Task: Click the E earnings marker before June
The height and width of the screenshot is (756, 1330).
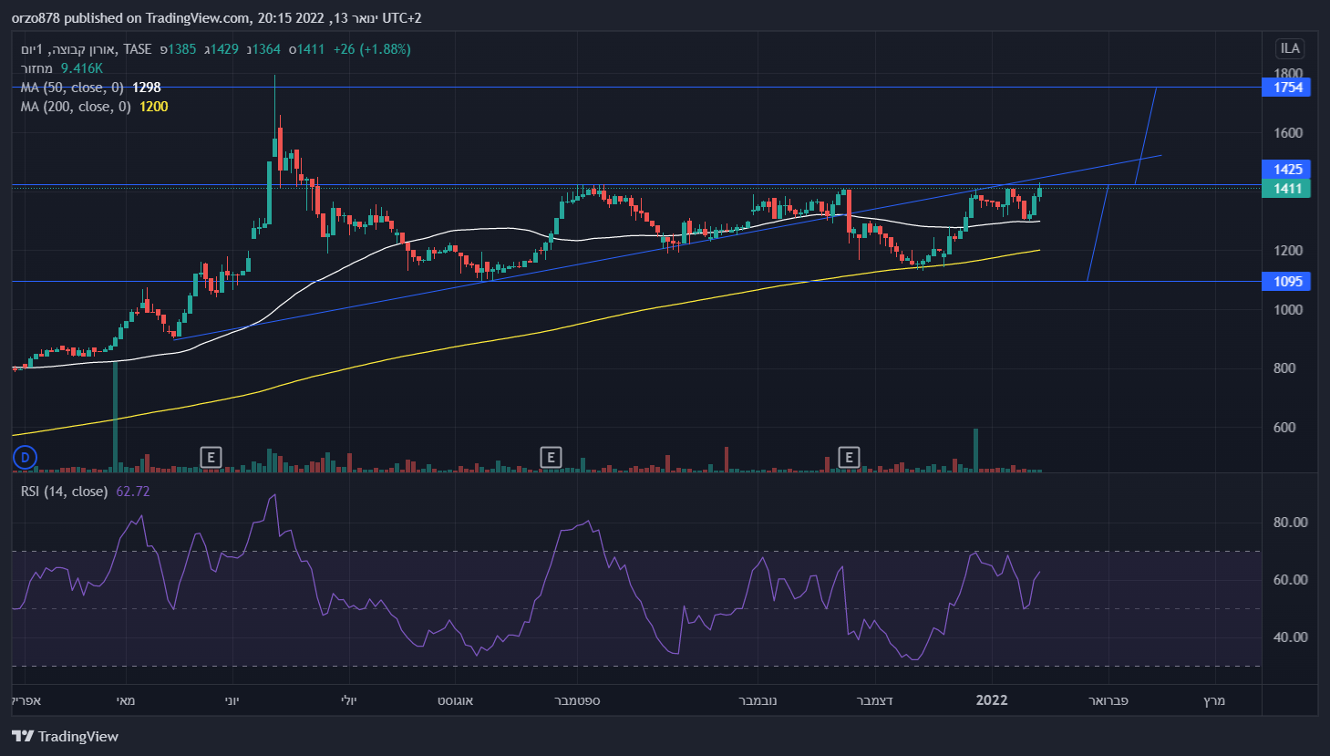Action: [211, 457]
